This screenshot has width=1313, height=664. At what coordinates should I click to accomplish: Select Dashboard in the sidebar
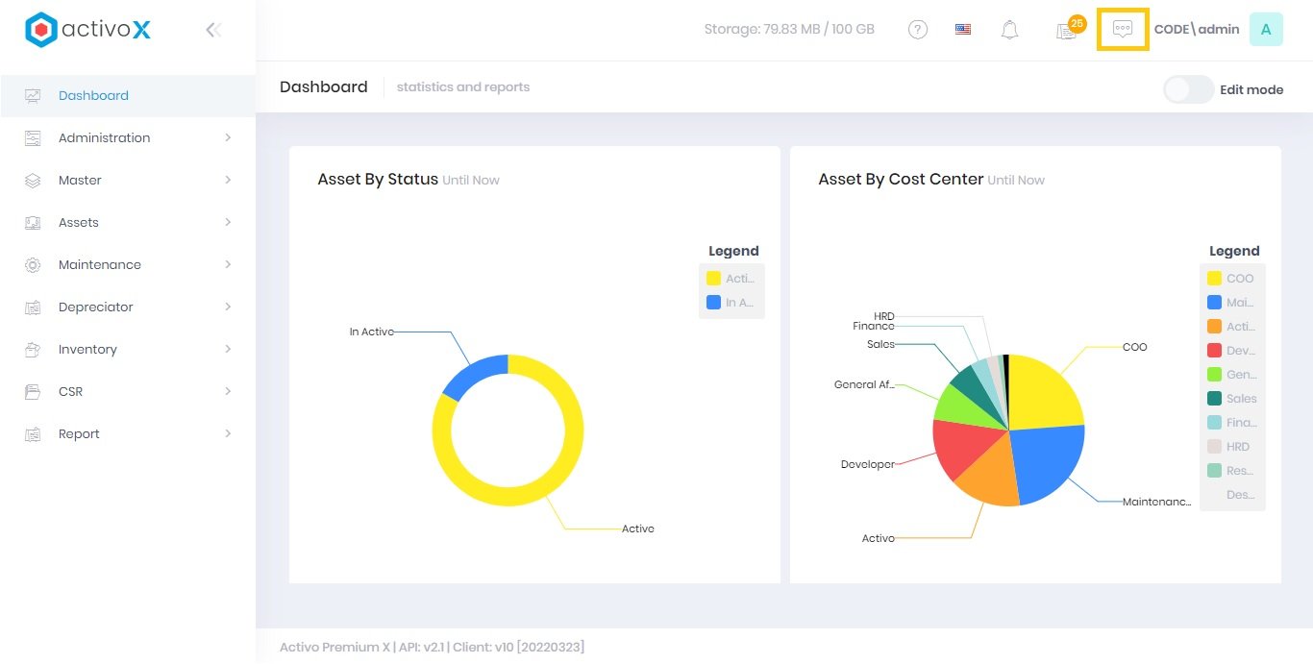[93, 95]
